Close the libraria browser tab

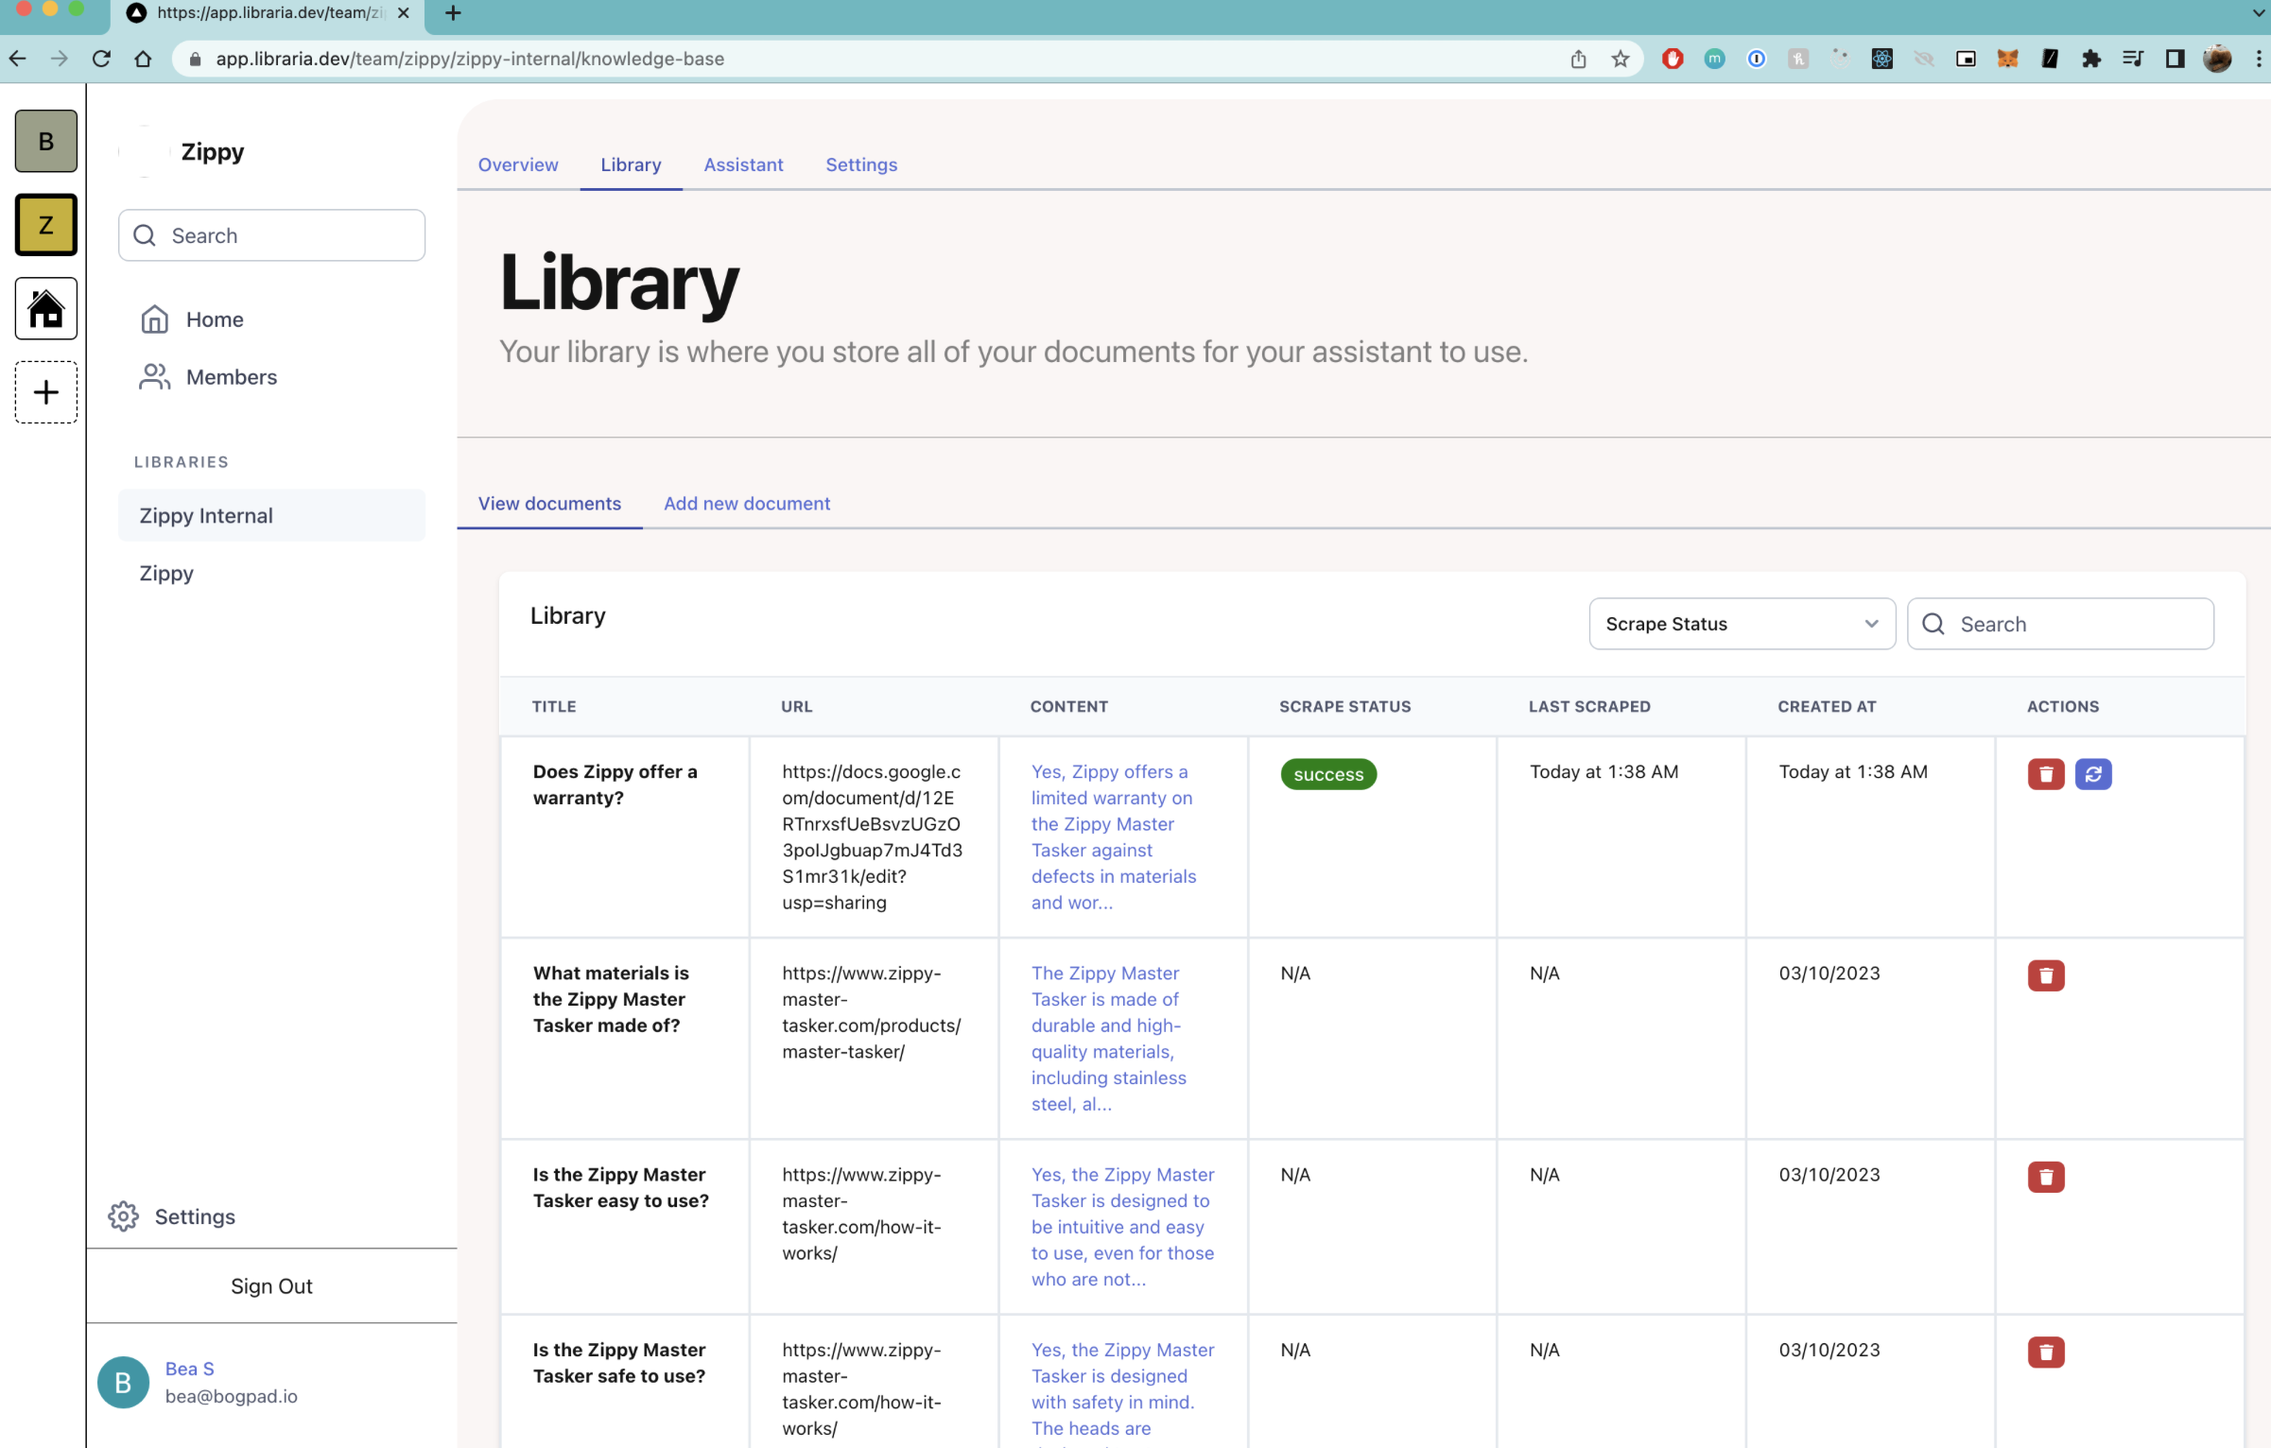click(404, 13)
